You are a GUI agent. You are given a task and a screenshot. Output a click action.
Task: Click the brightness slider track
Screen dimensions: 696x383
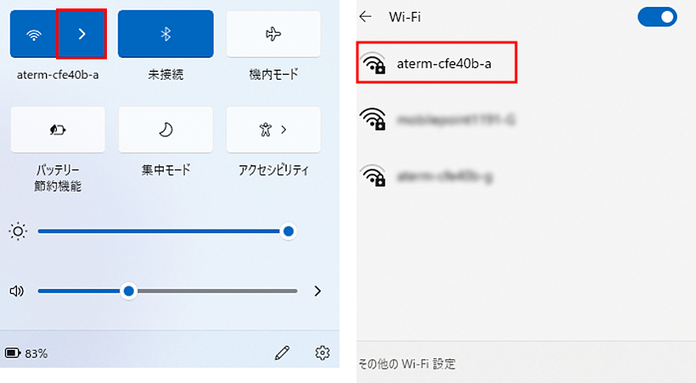pyautogui.click(x=163, y=231)
